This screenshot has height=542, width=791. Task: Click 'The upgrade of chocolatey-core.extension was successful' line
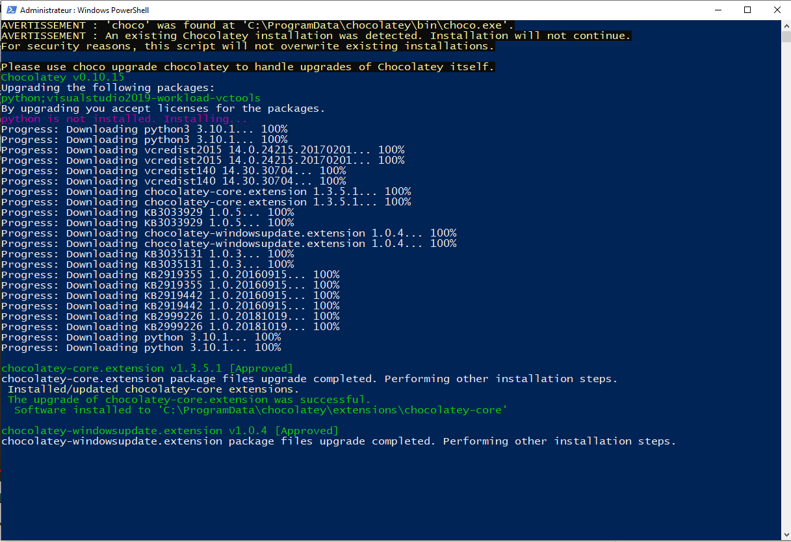(x=189, y=400)
